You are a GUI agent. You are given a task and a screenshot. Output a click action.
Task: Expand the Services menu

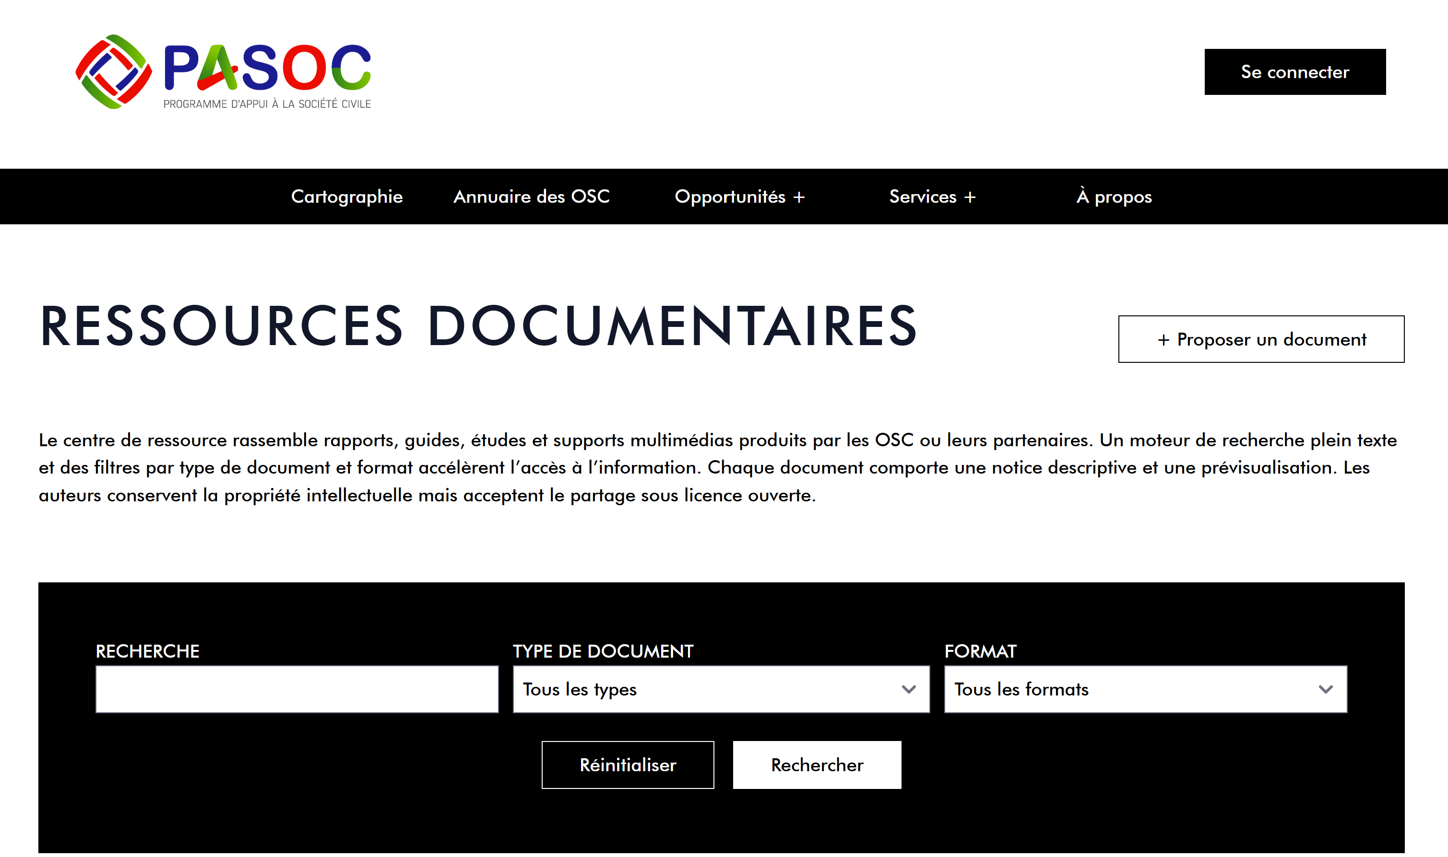(x=932, y=197)
